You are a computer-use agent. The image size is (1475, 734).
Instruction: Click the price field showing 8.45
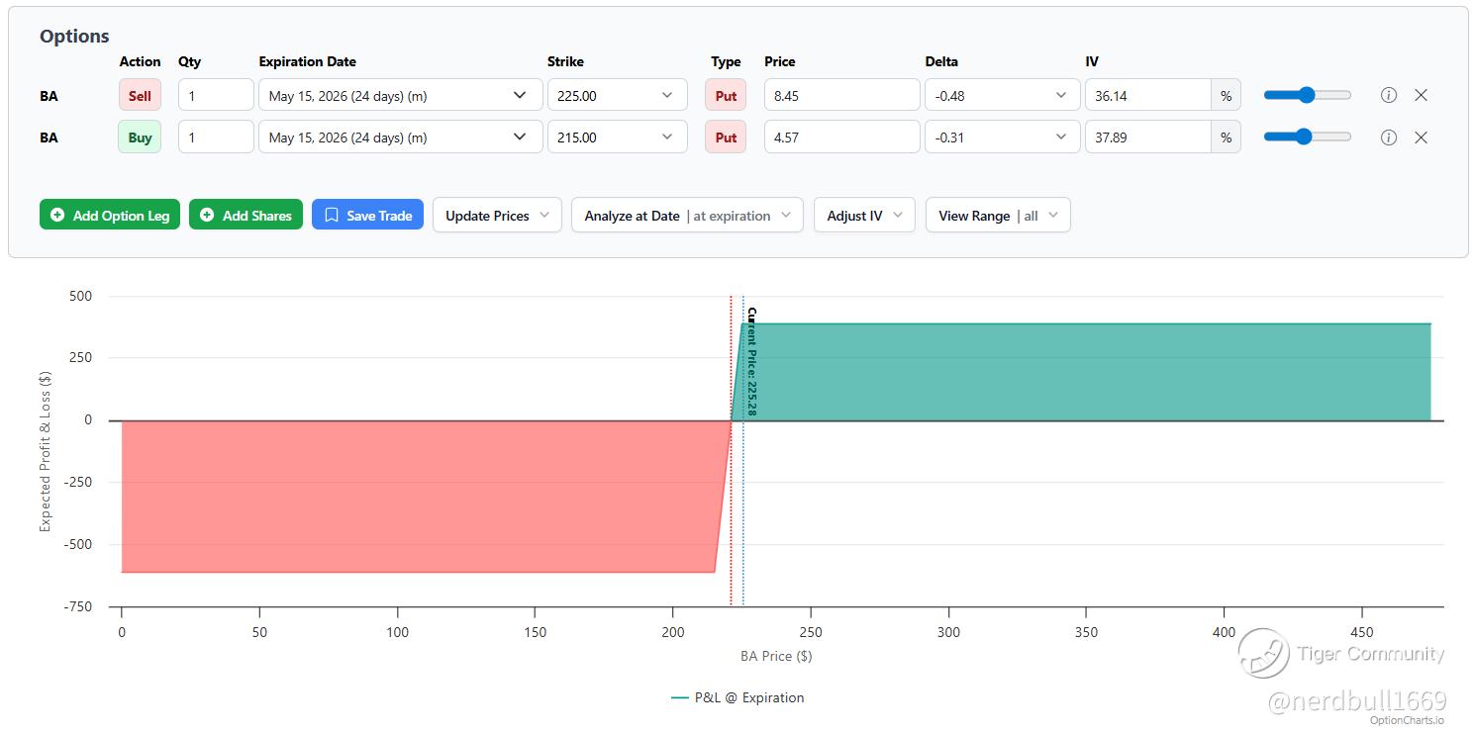click(x=841, y=96)
